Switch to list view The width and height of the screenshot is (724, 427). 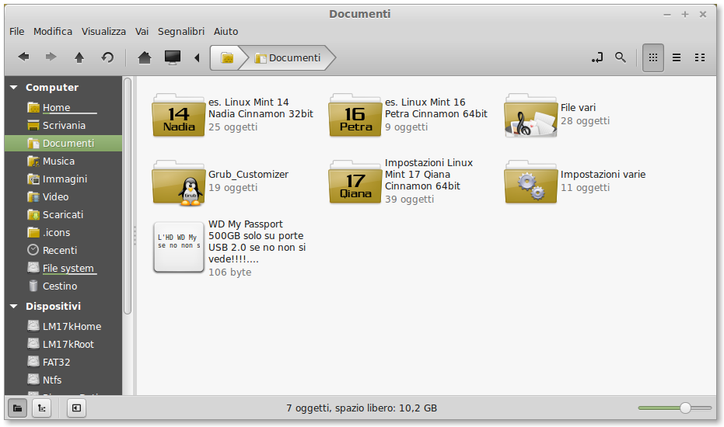677,57
